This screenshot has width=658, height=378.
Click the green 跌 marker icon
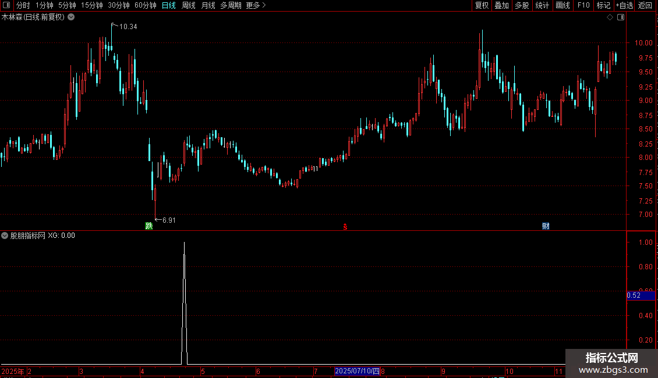point(149,226)
